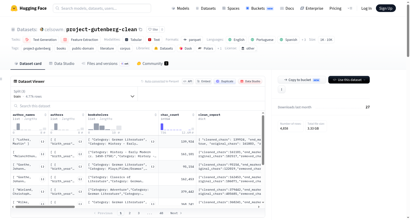Expand the German Literature bookshelves cell in first row

click(x=153, y=142)
